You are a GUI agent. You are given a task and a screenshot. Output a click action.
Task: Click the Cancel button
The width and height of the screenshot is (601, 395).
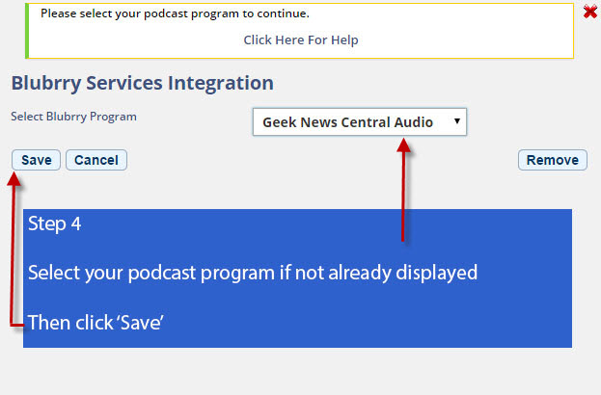tap(96, 160)
